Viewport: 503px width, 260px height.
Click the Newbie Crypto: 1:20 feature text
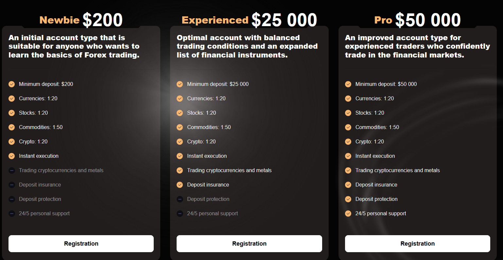coord(33,142)
